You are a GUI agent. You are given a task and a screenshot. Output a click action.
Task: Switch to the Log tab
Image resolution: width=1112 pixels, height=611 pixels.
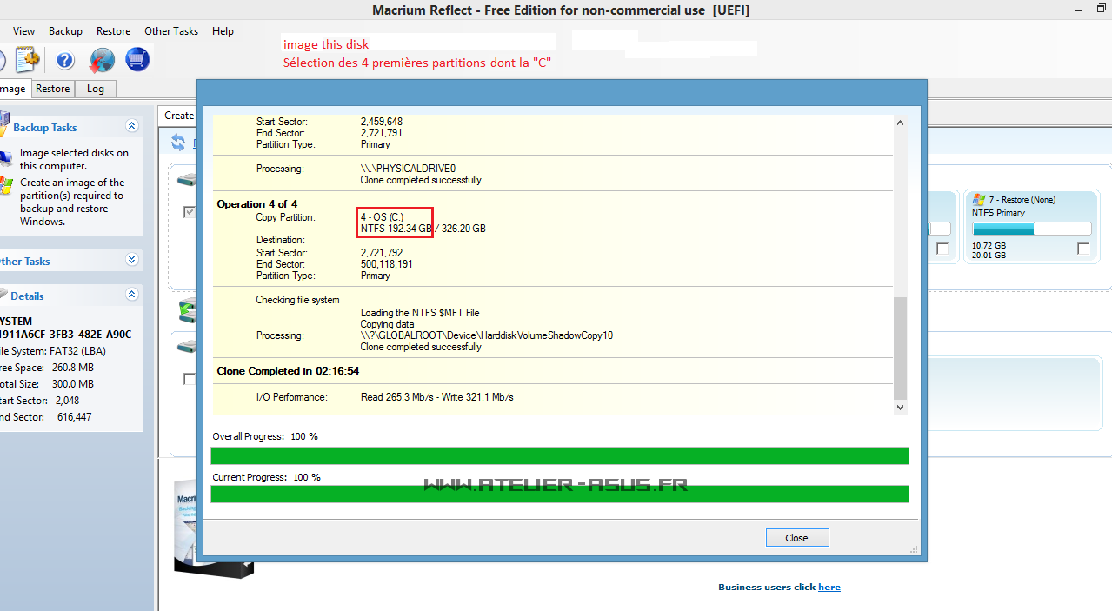pos(95,89)
